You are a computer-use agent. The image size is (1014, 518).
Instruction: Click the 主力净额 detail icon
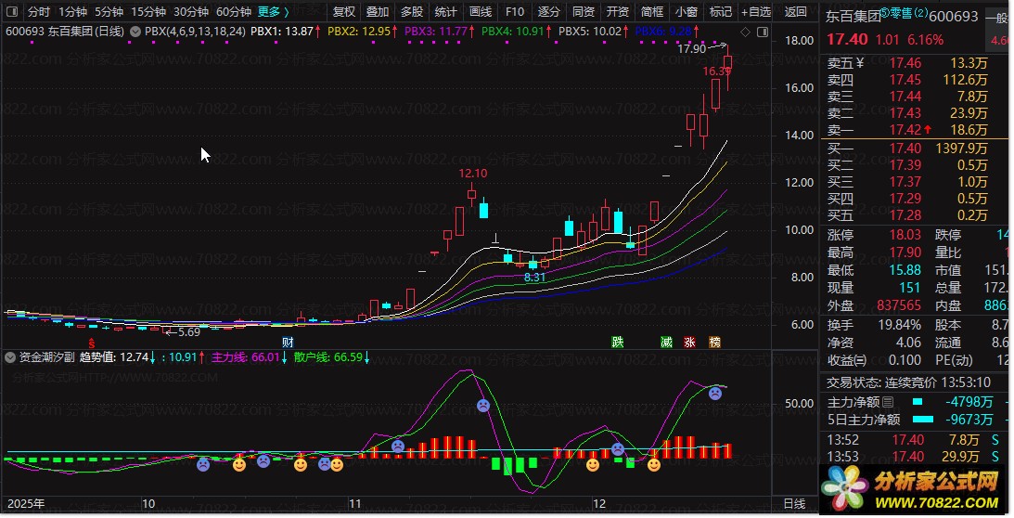click(888, 402)
